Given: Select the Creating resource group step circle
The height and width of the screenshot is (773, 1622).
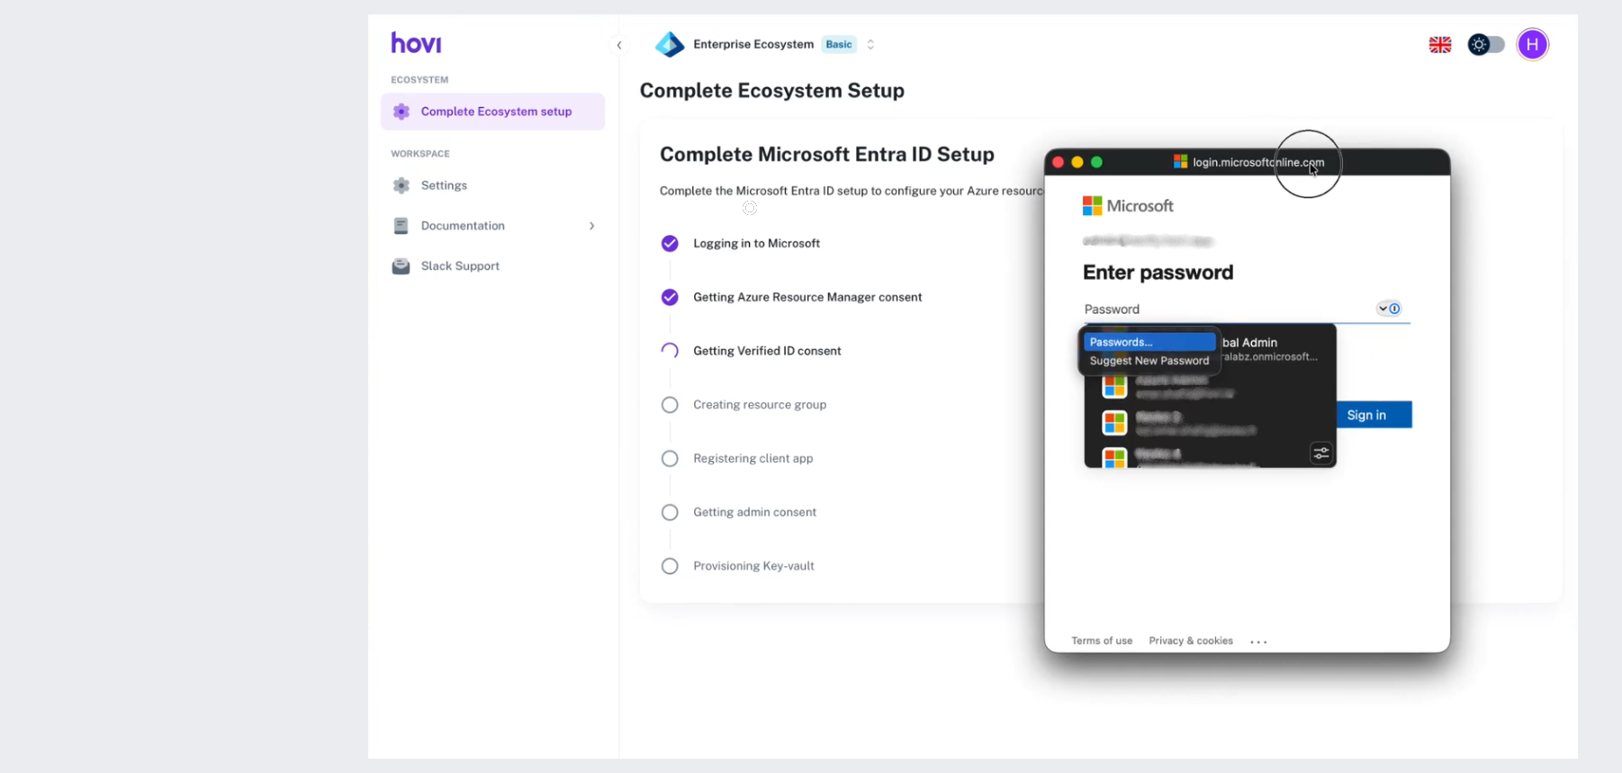Looking at the screenshot, I should pyautogui.click(x=670, y=405).
